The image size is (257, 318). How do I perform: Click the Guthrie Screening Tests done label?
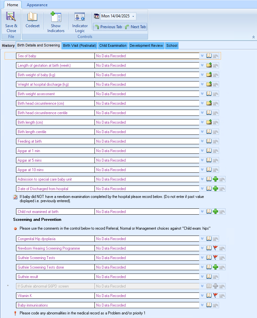coord(41,267)
